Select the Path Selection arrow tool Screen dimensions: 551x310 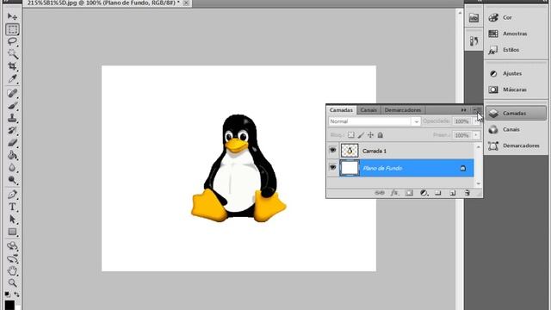point(12,220)
